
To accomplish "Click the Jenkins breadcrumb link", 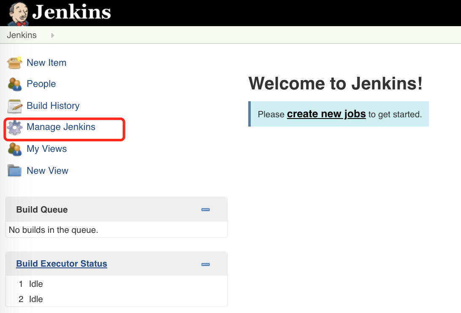I will point(22,35).
